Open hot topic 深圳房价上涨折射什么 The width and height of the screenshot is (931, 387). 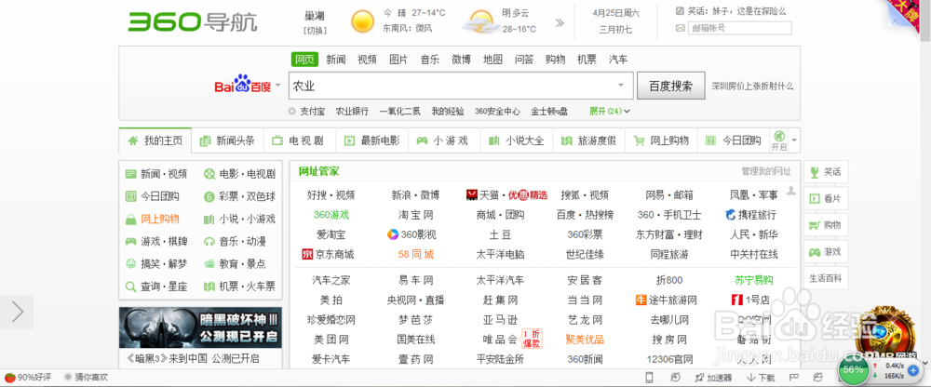tap(752, 87)
